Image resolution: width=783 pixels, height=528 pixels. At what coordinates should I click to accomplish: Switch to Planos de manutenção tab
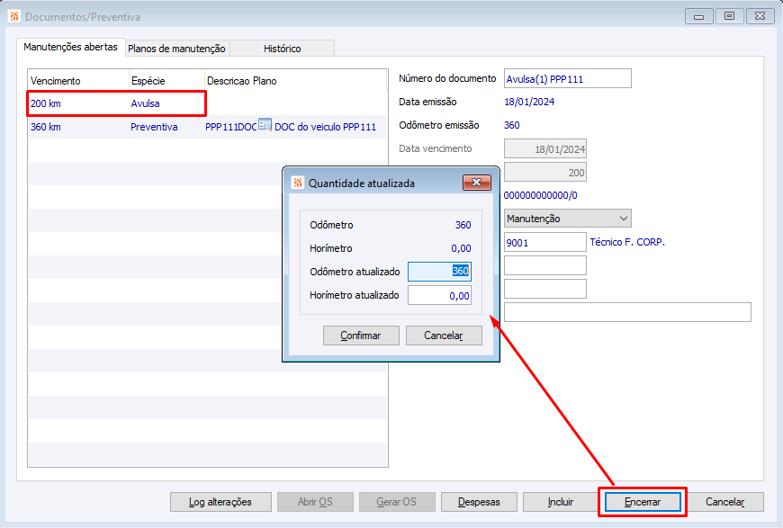176,49
